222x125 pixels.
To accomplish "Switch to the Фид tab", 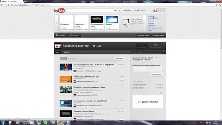I will click(x=58, y=52).
